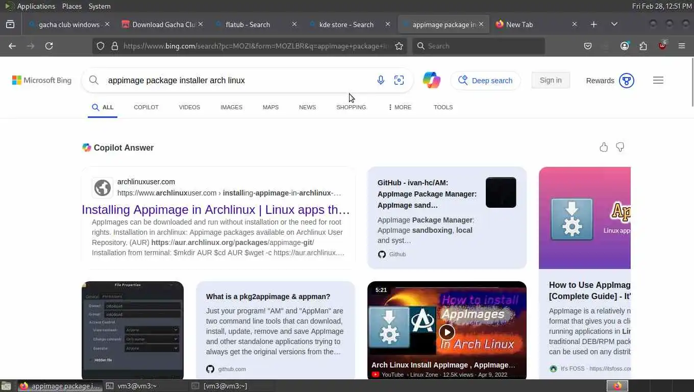Open the GitHub ivan-hc/AM result card
The height and width of the screenshot is (392, 694).
447,217
